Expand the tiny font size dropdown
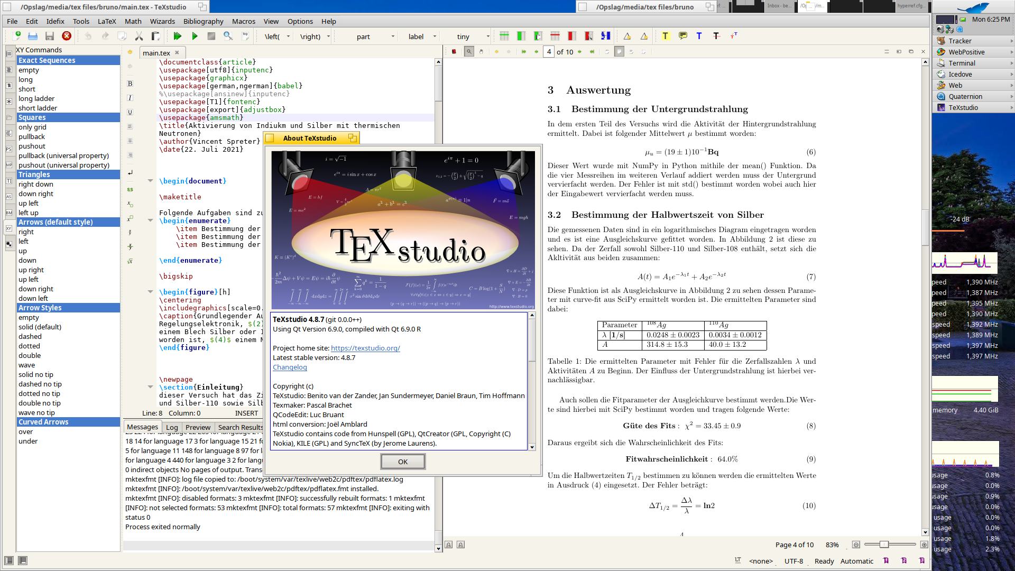 pos(487,36)
